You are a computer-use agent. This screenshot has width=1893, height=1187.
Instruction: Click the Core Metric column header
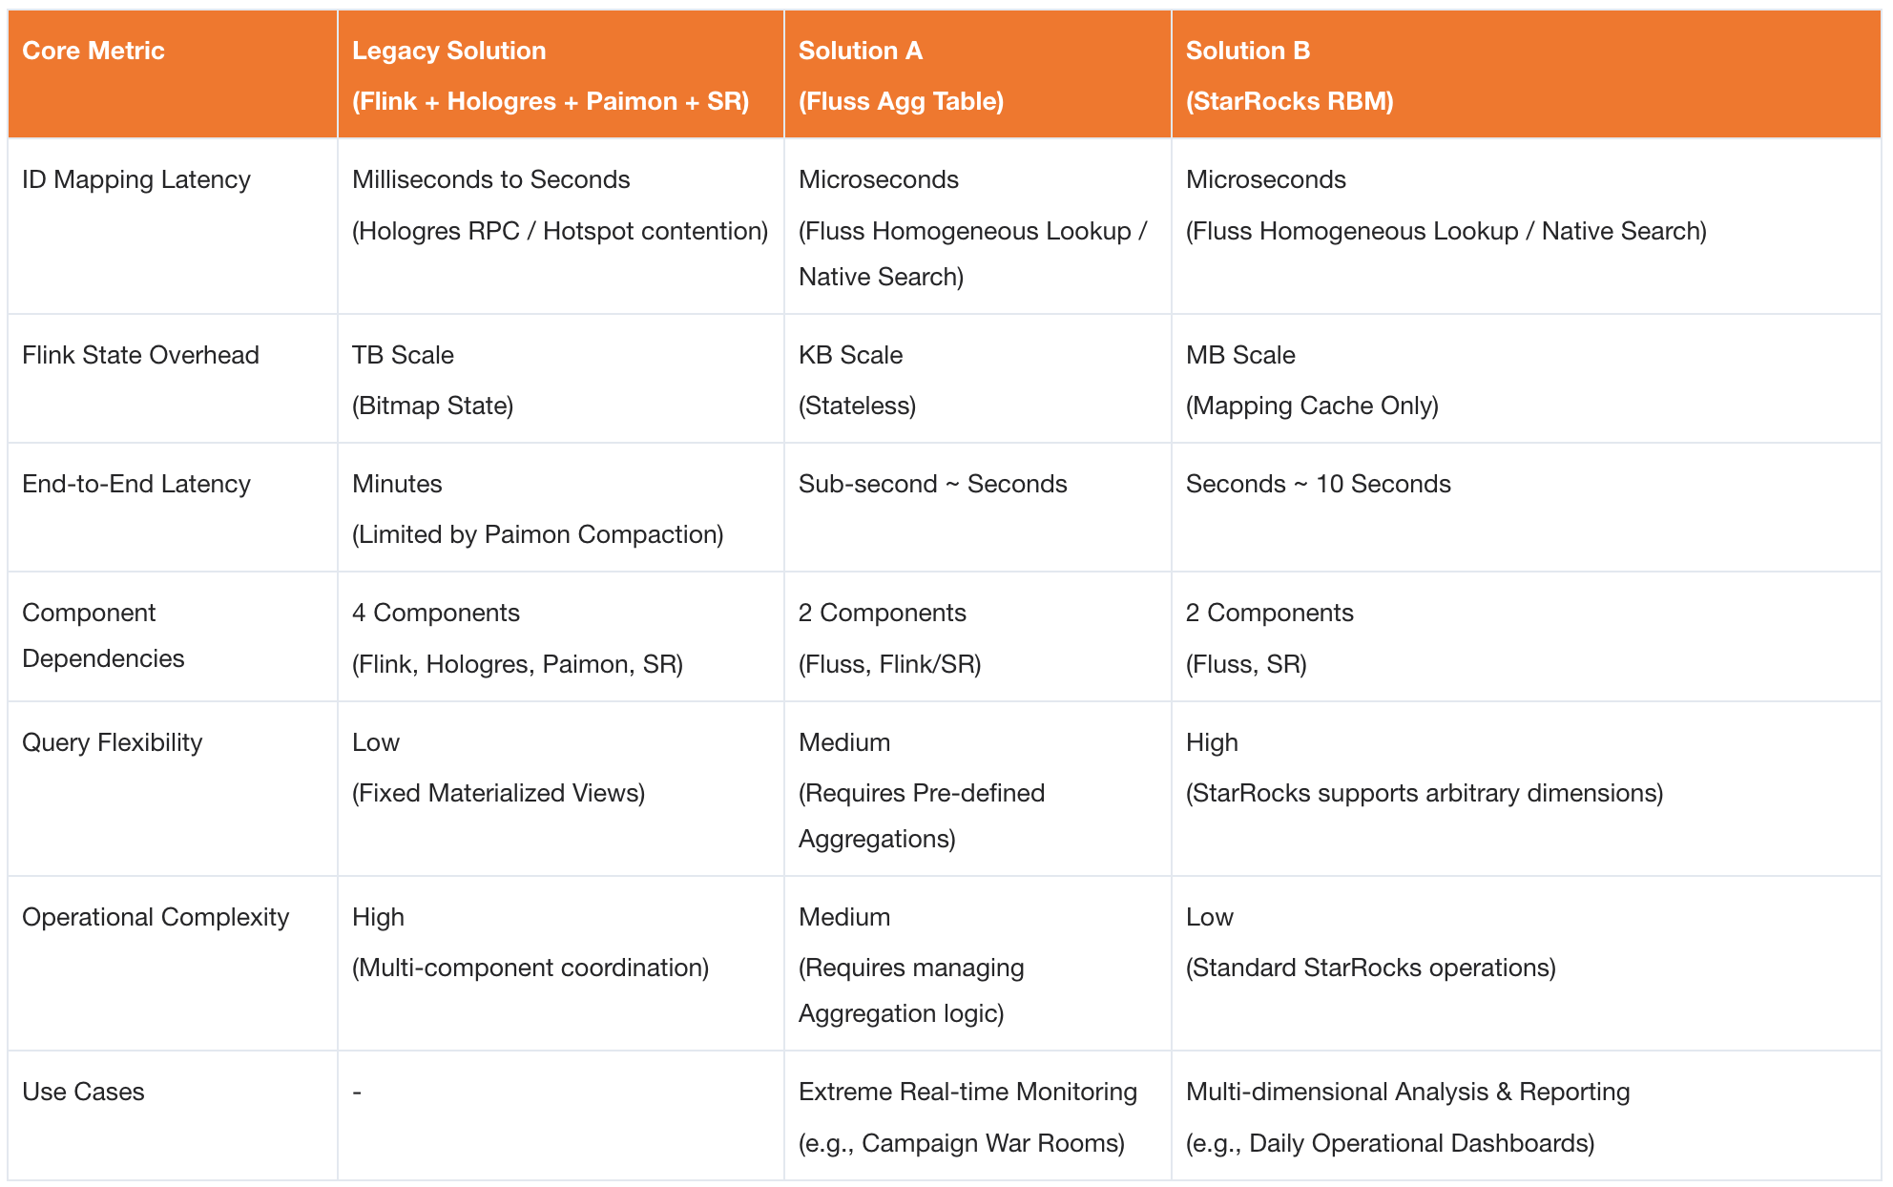[x=94, y=52]
